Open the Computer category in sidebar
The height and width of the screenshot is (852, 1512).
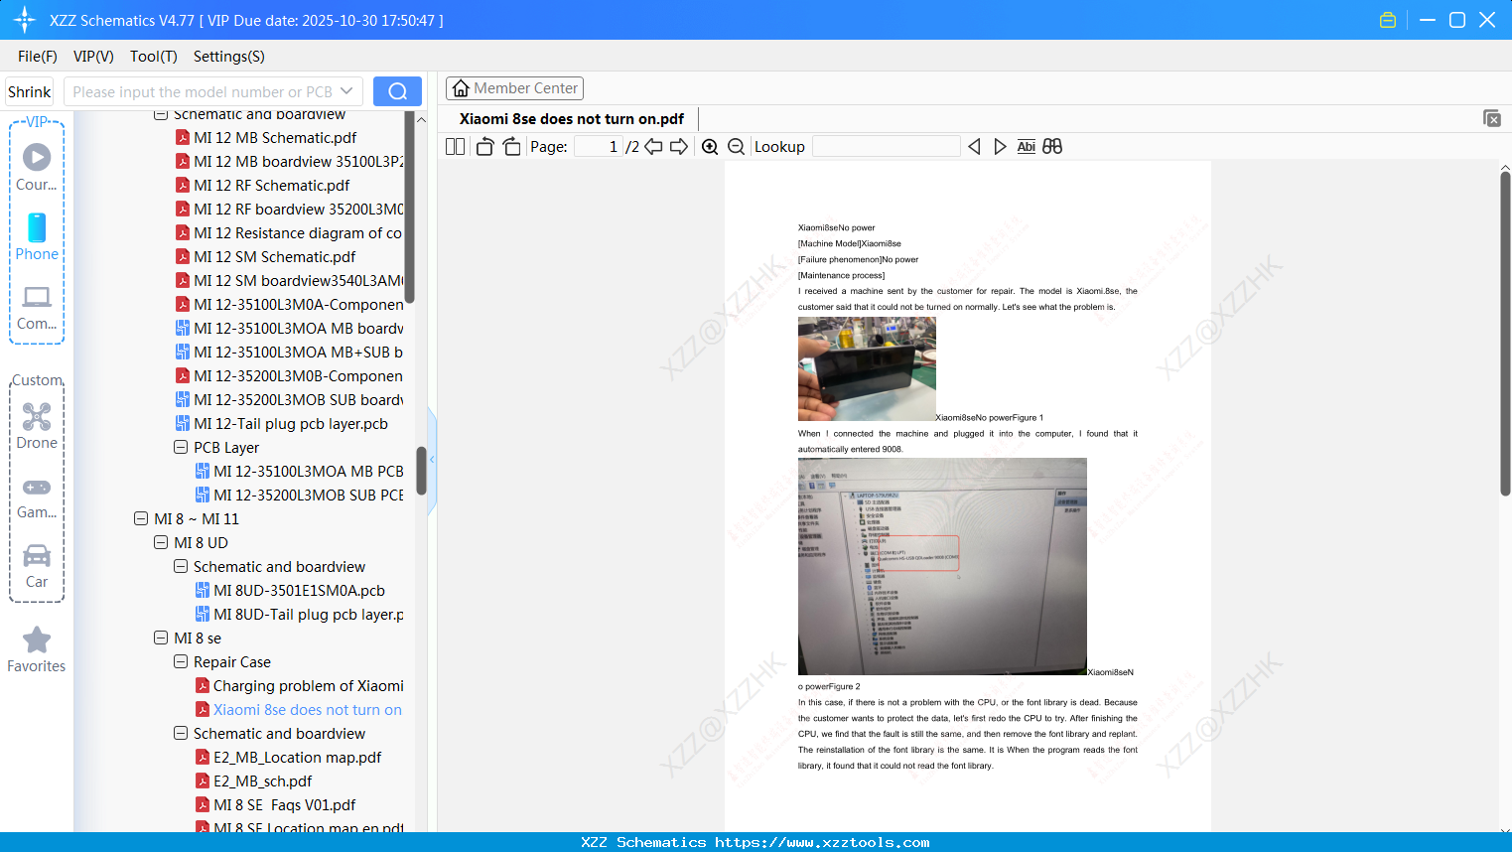point(37,307)
